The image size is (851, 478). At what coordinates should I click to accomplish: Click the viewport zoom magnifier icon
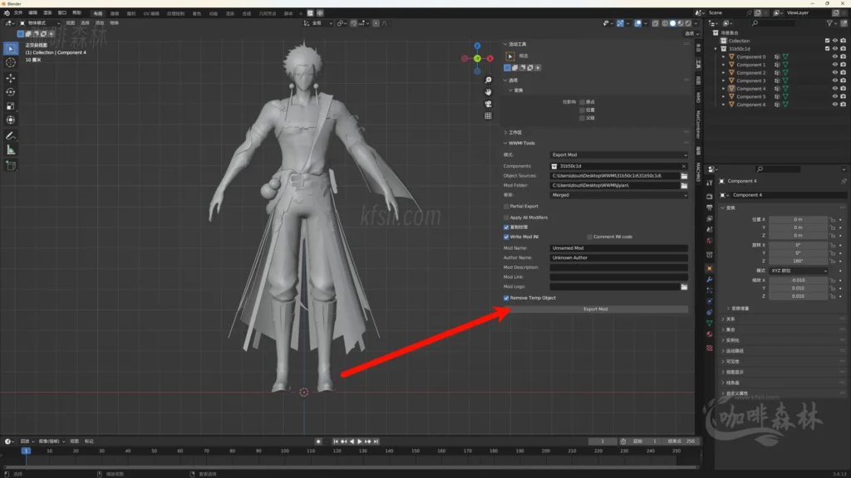(x=489, y=80)
